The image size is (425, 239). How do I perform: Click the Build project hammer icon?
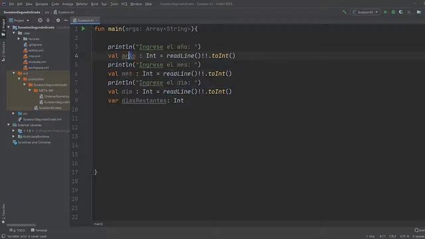[x=345, y=12]
